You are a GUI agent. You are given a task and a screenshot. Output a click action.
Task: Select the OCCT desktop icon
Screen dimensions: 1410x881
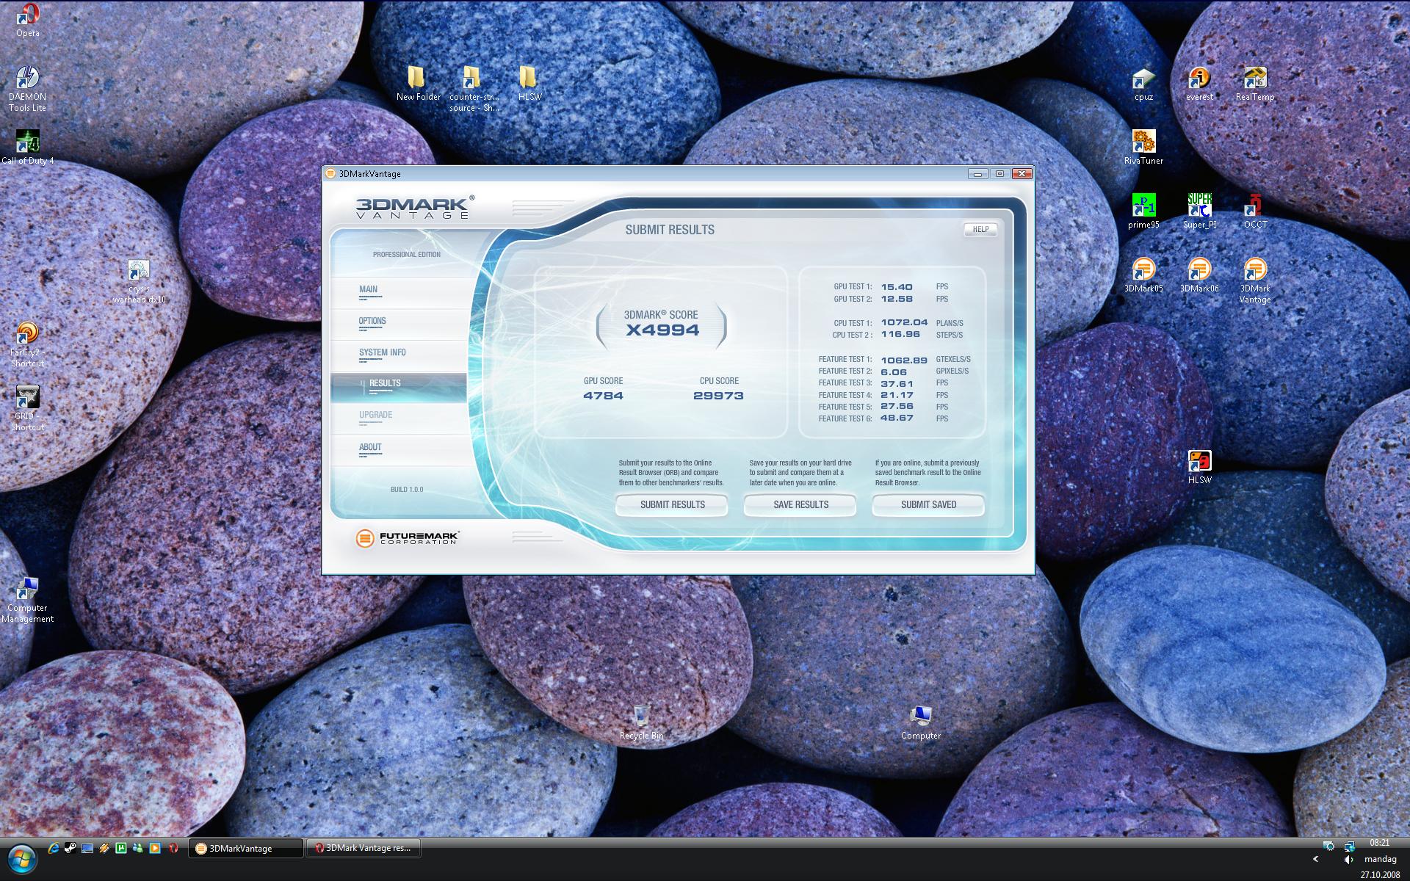point(1255,211)
